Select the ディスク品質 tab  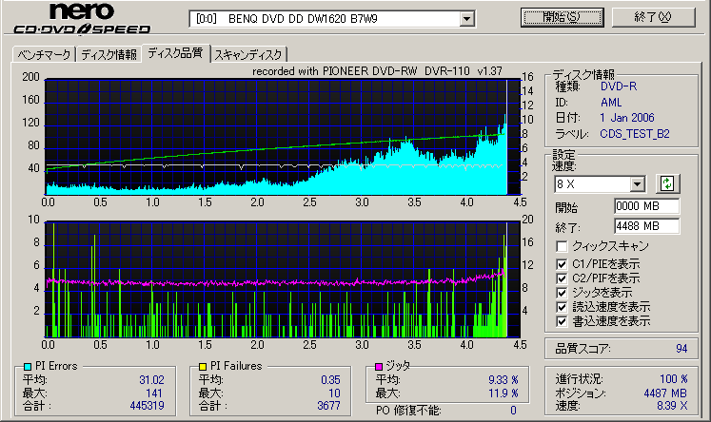click(x=175, y=53)
